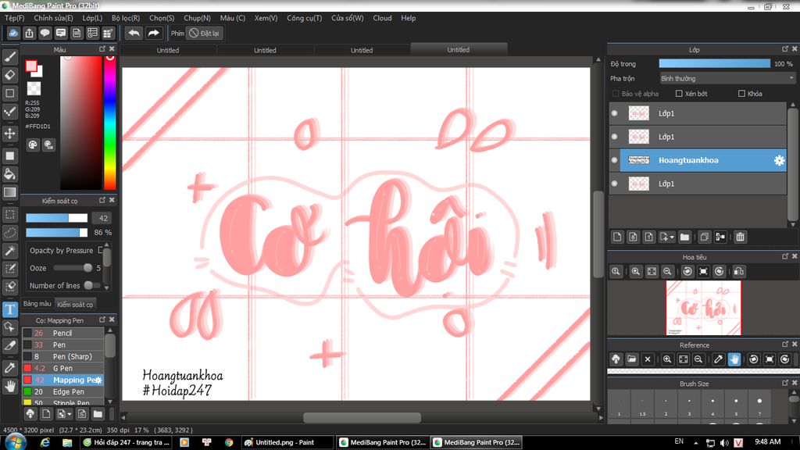Click the Độ trong opacity slider
The height and width of the screenshot is (450, 800).
tap(714, 64)
